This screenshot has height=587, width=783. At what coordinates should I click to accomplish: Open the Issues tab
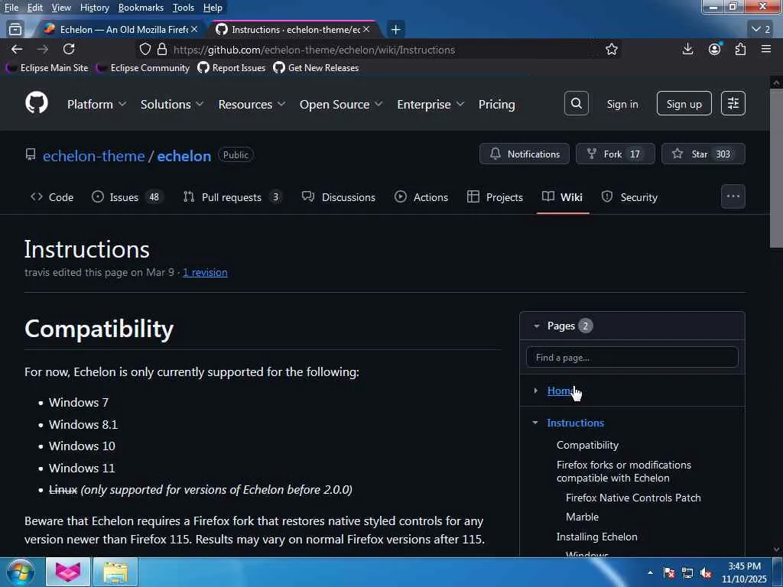click(126, 197)
